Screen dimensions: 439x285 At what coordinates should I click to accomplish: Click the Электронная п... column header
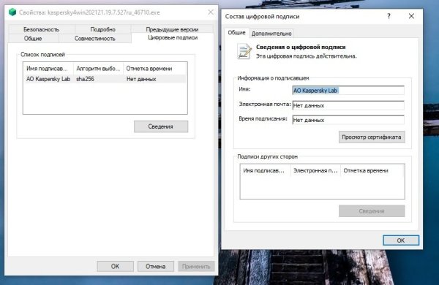pyautogui.click(x=315, y=170)
